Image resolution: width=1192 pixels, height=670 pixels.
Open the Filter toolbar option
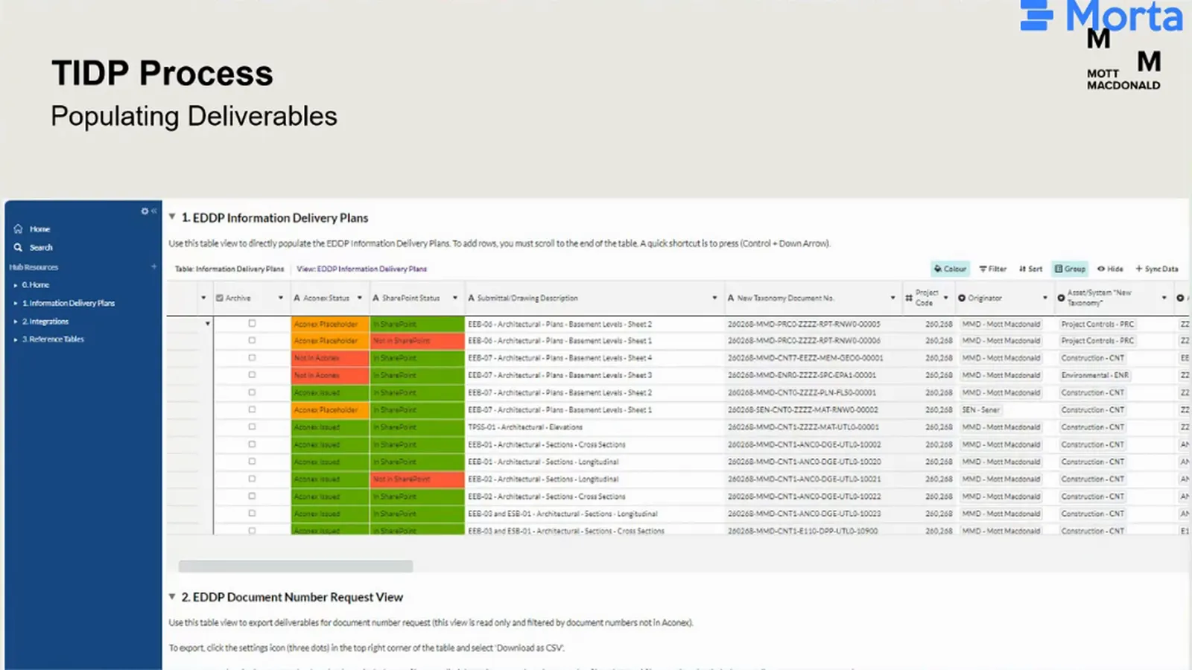[x=992, y=269]
